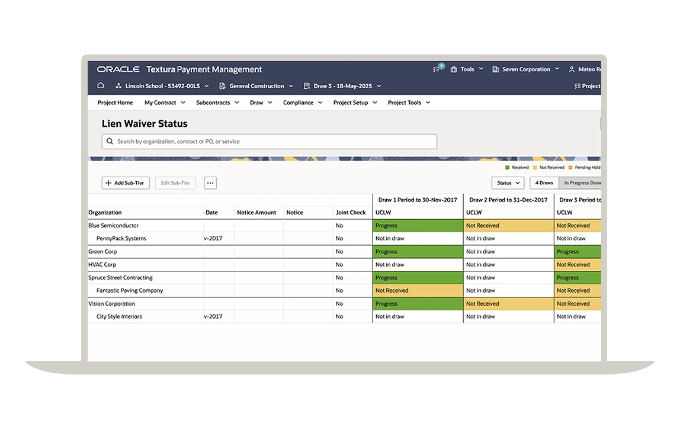Click the home icon in header
680x429 pixels.
click(101, 86)
